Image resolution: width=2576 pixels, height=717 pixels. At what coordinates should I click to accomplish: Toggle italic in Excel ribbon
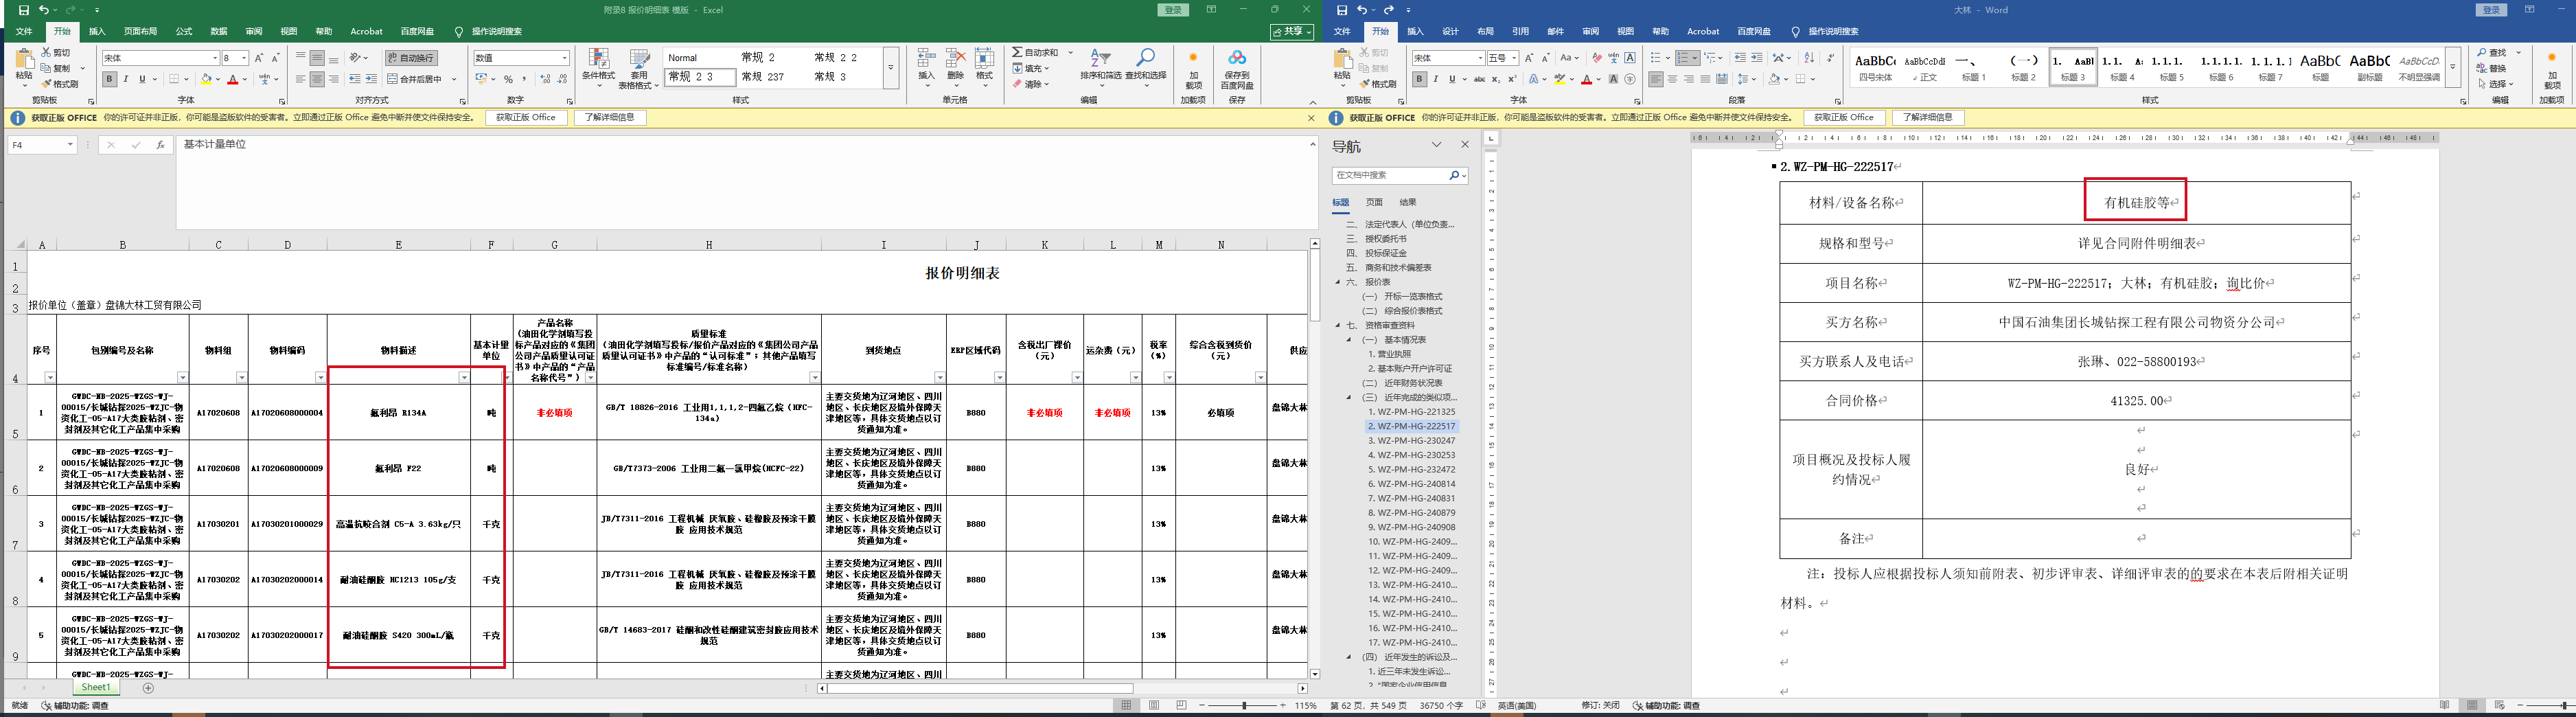126,79
